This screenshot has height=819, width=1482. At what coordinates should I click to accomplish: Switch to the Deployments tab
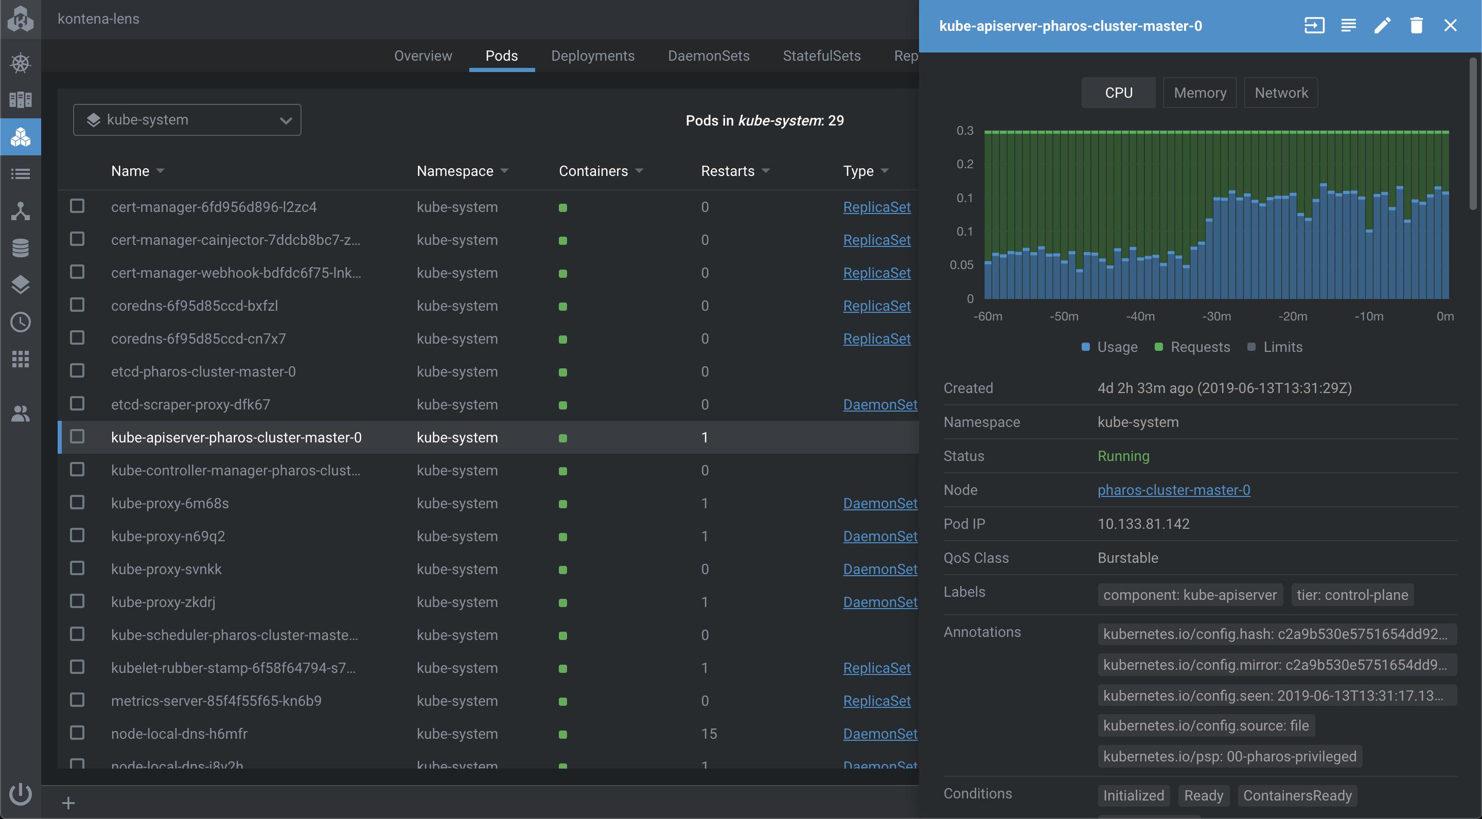point(593,56)
